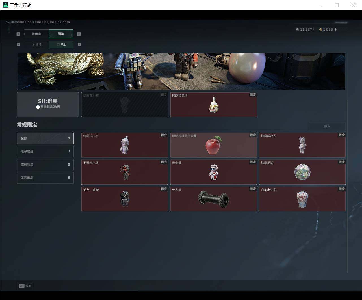
Task: Click the E key hint icon
Action: [x=79, y=34]
